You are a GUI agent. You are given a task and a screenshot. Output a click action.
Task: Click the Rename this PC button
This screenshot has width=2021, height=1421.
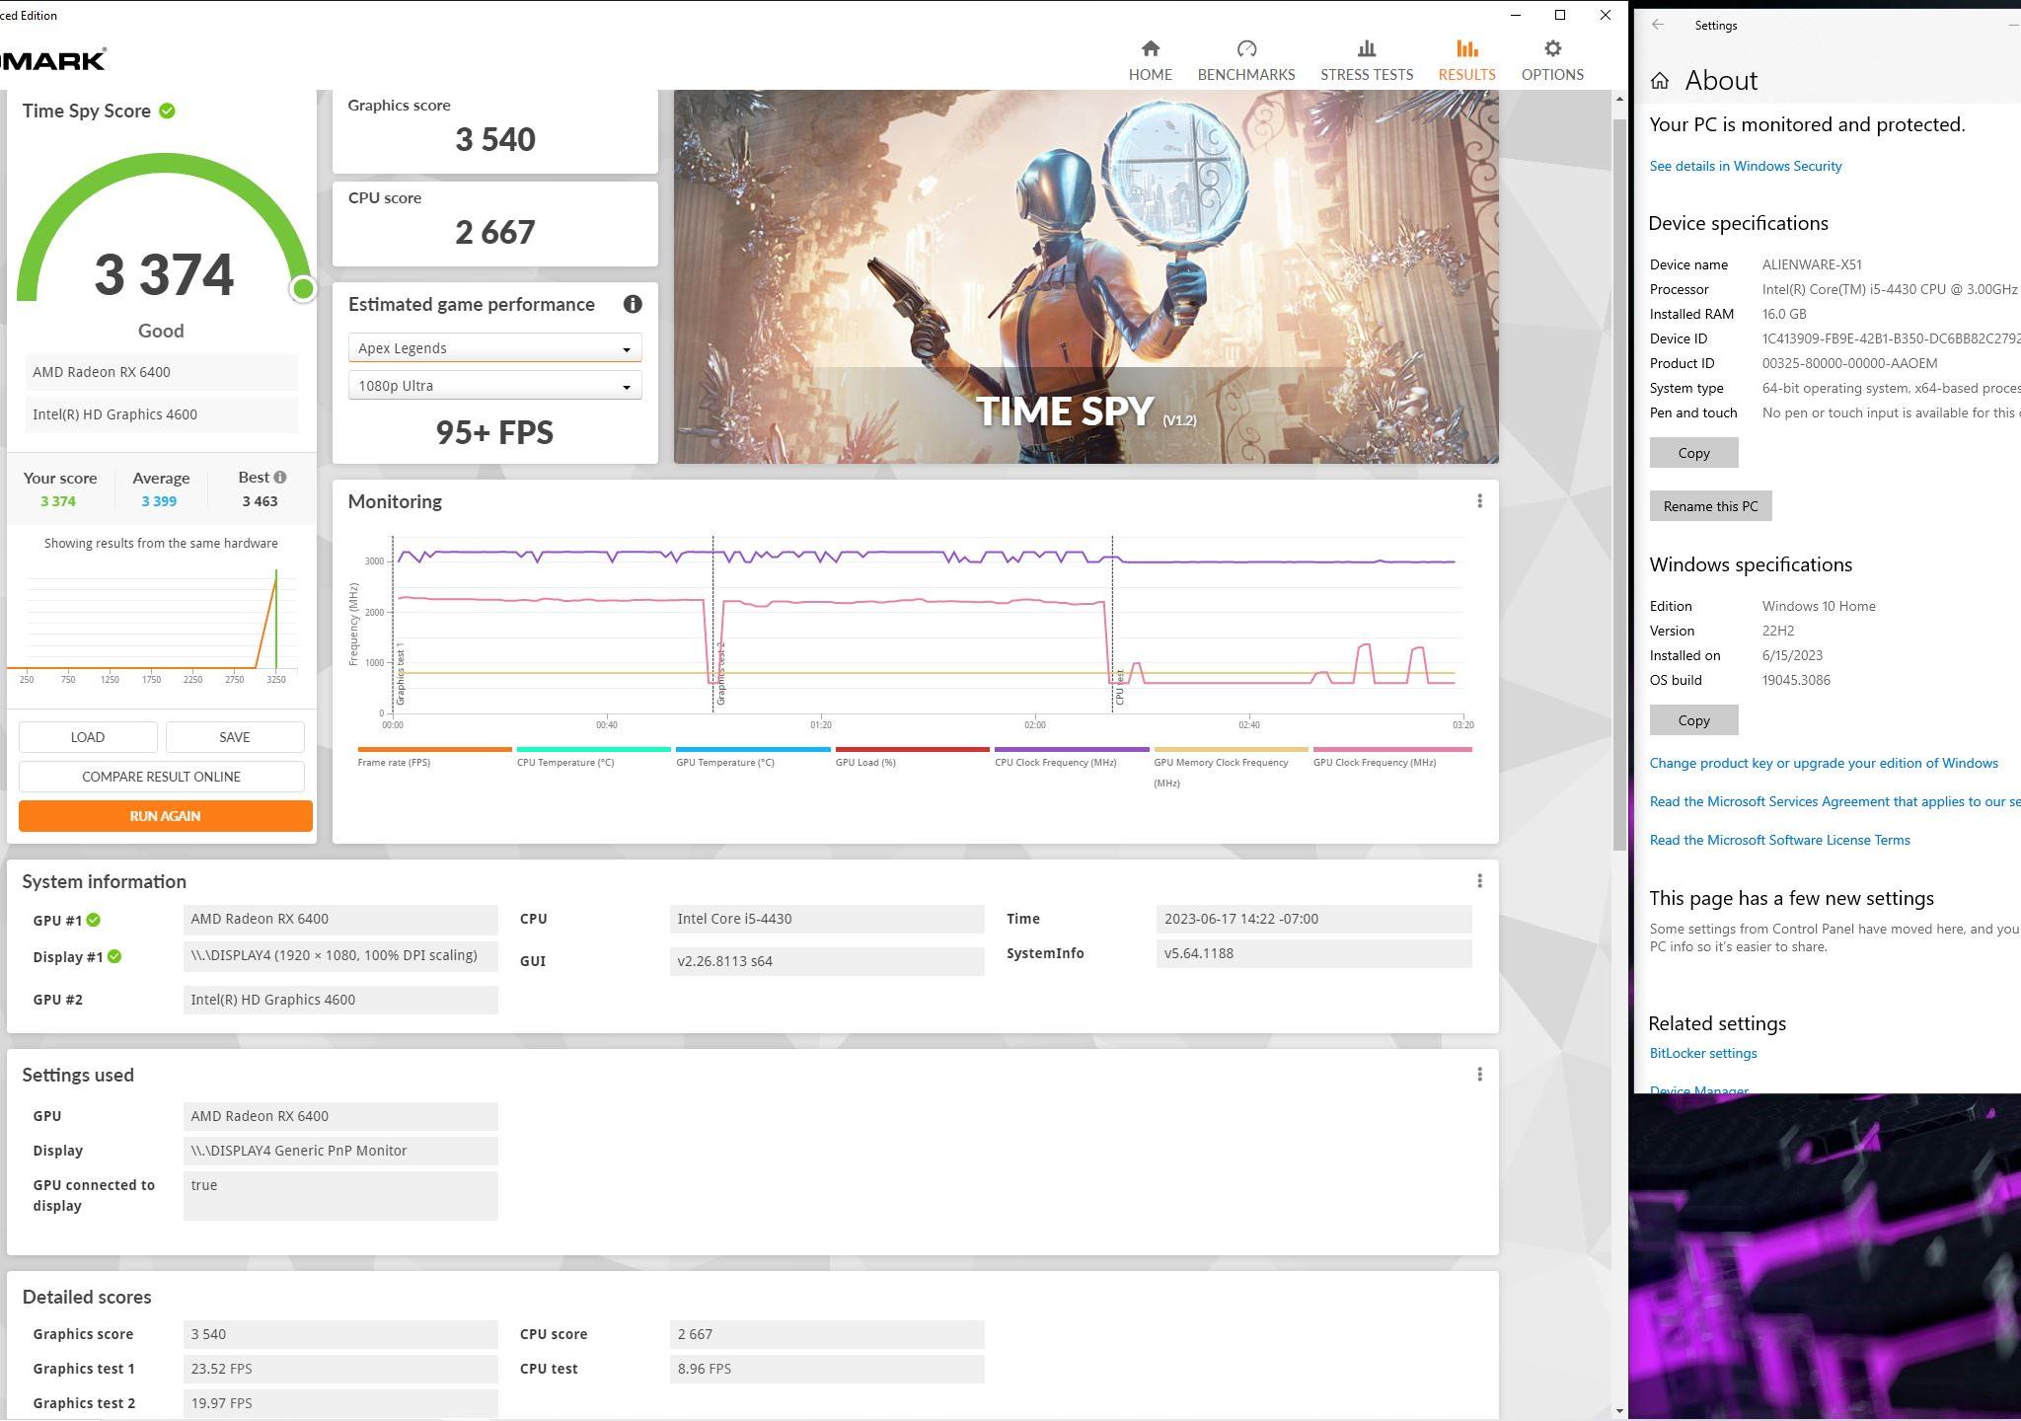tap(1710, 506)
